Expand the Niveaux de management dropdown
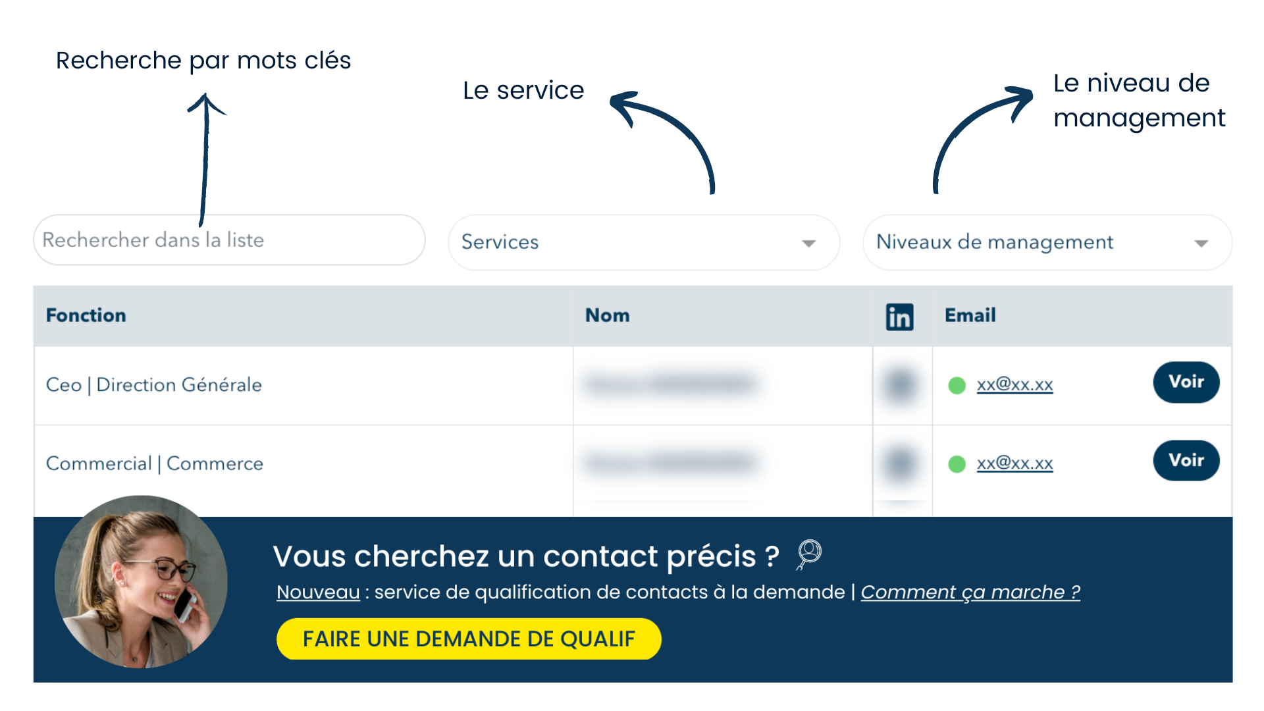The width and height of the screenshot is (1264, 711). tap(1047, 242)
